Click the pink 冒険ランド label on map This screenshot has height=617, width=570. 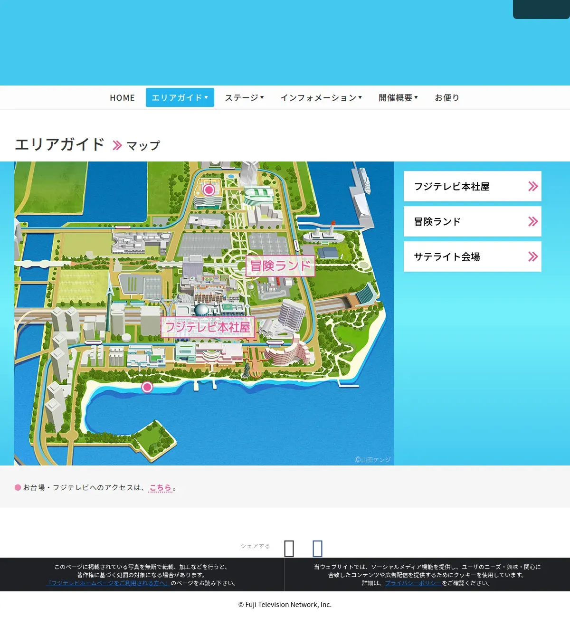pyautogui.click(x=280, y=266)
